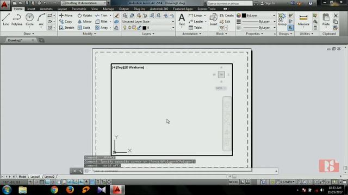Open Unsaved Layer State dropdown
Screen dimensions: 348x195
point(148,22)
